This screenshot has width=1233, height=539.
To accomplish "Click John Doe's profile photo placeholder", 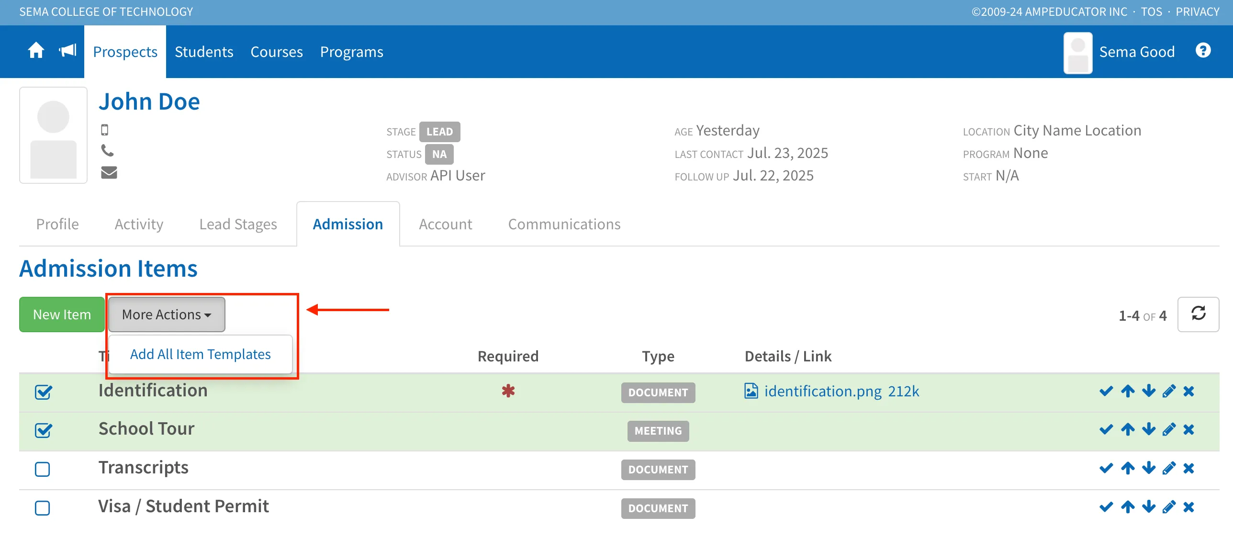I will tap(53, 135).
